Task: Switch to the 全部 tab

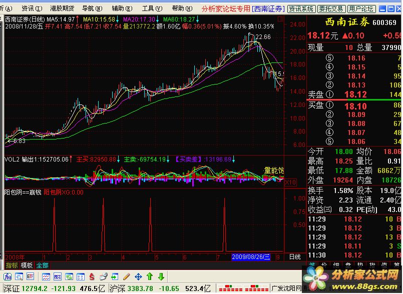Action: pos(42,265)
